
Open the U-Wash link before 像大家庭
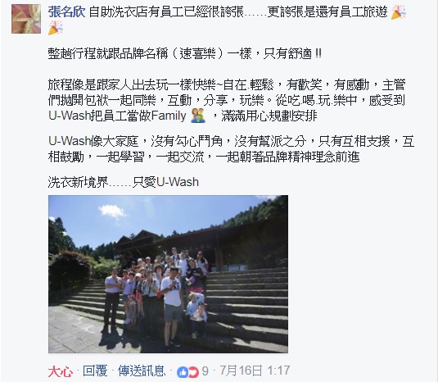70,141
